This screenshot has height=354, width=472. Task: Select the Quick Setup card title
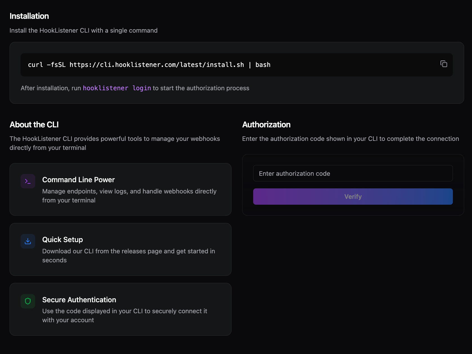[62, 240]
